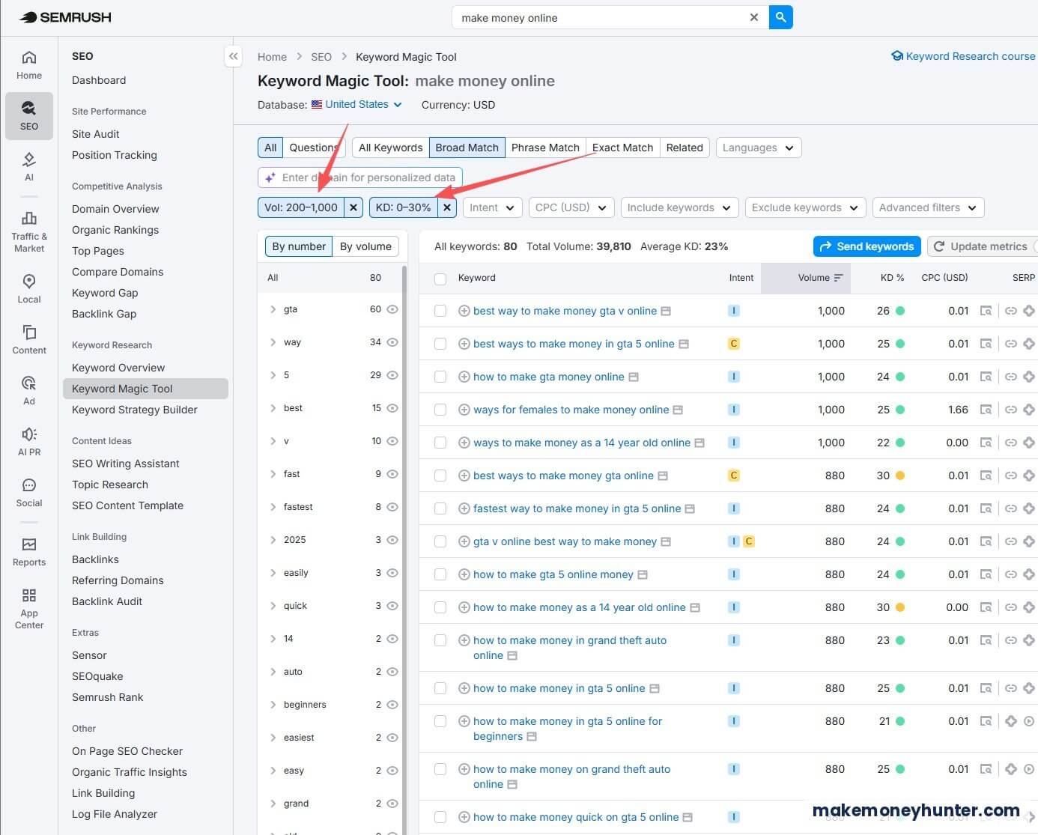This screenshot has width=1038, height=835.
Task: Select the Exact Match tab
Action: (622, 148)
